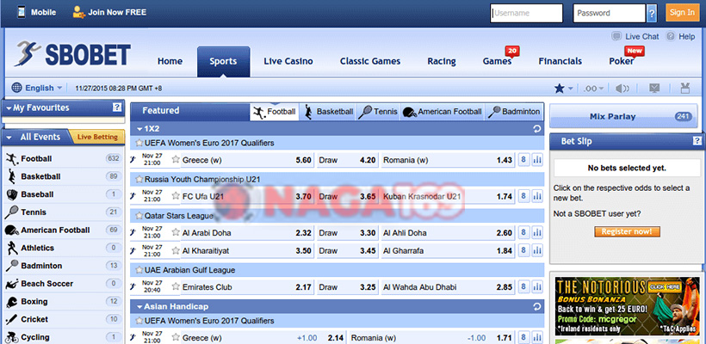Open statistics chart for Al Arabi Doha match
The width and height of the screenshot is (706, 344).
[537, 232]
